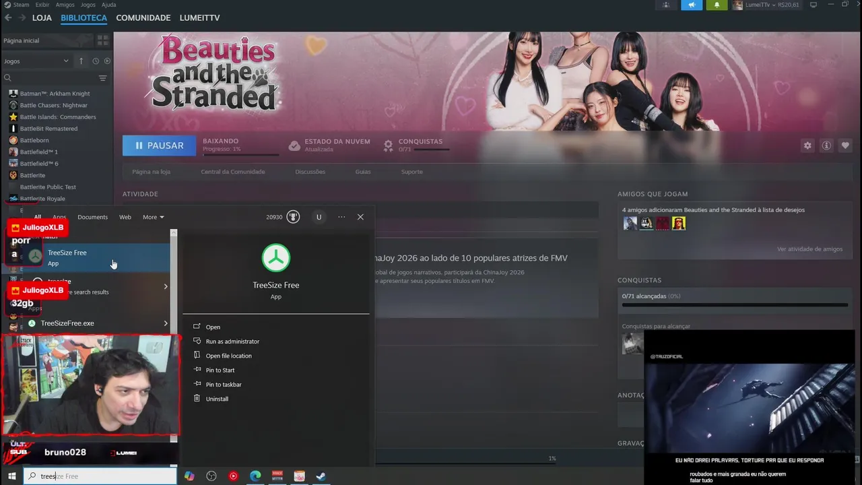Viewport: 862px width, 485px height.
Task: Click the cloud status icon
Action: click(294, 145)
